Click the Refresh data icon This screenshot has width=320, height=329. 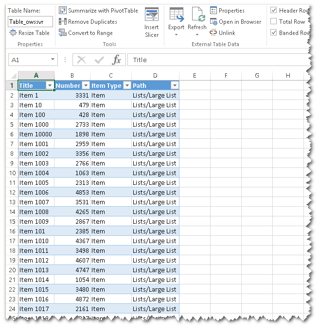[198, 15]
